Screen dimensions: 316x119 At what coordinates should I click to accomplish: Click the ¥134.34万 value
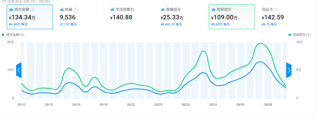(22, 18)
